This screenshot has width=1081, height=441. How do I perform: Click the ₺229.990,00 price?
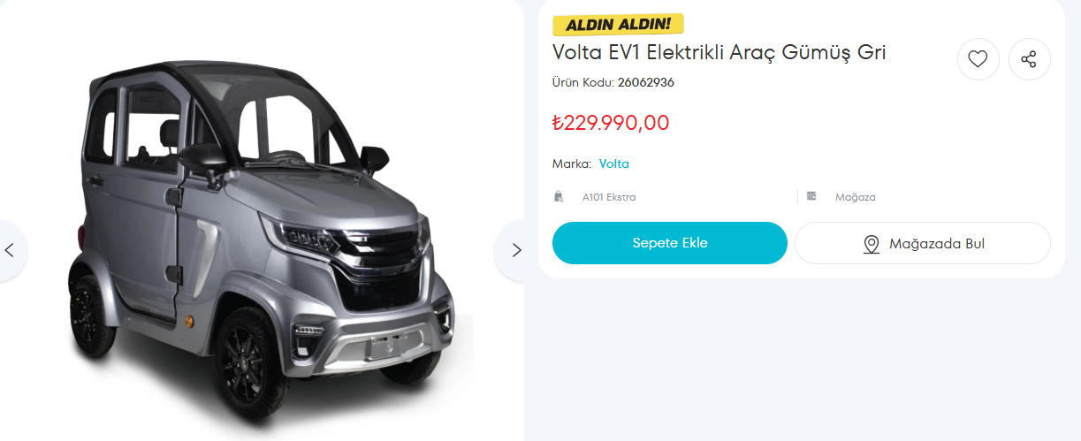611,123
